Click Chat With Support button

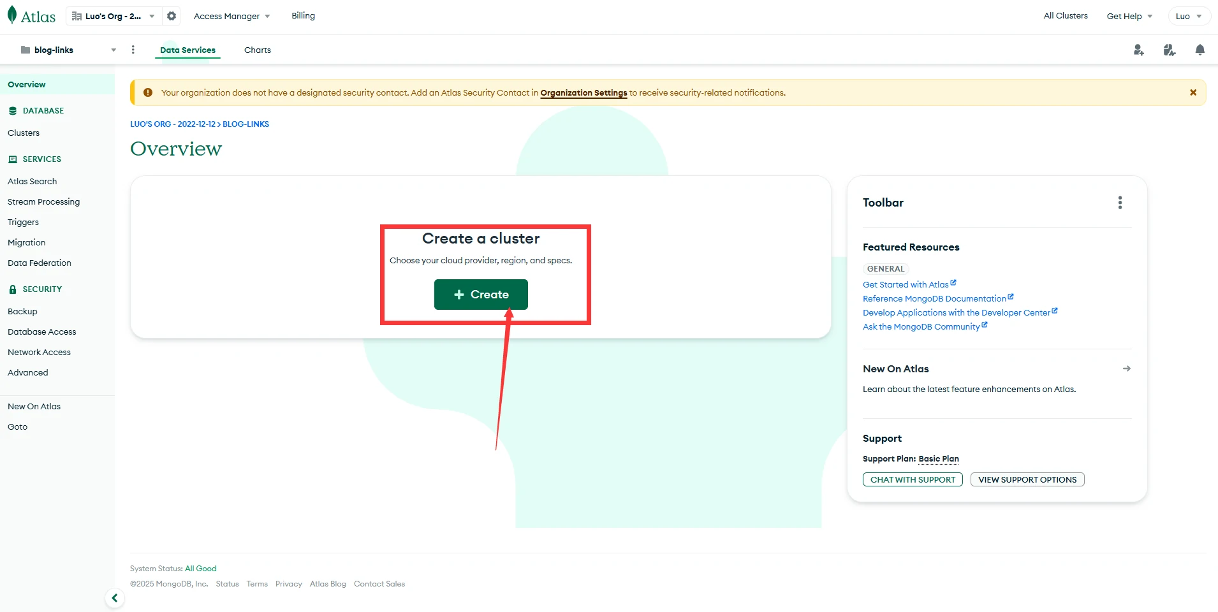pos(912,479)
